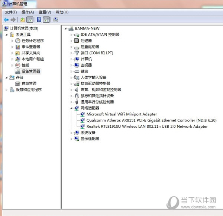Expand the 服务和应用程序 node arrow
223x216 pixels.
6,90
